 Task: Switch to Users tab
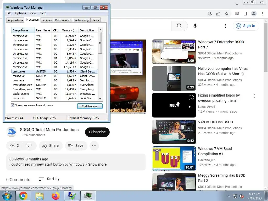pyautogui.click(x=95, y=20)
